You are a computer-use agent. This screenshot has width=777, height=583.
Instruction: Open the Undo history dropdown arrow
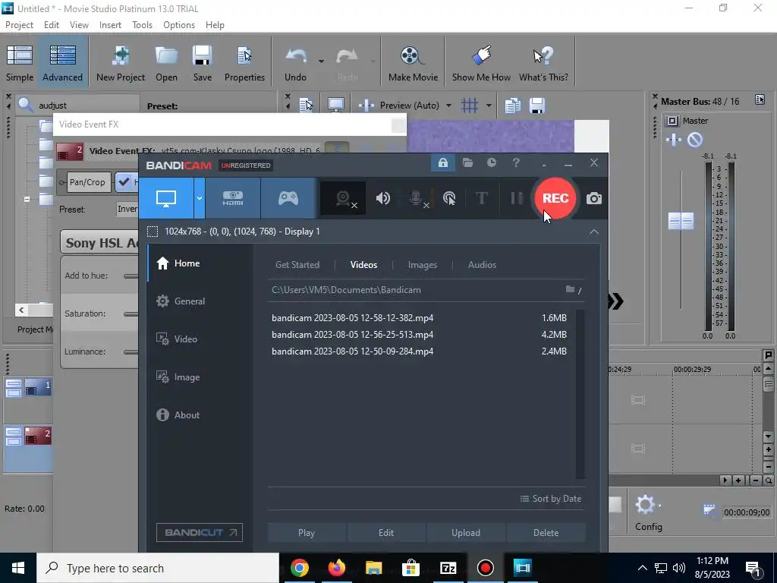pos(321,61)
